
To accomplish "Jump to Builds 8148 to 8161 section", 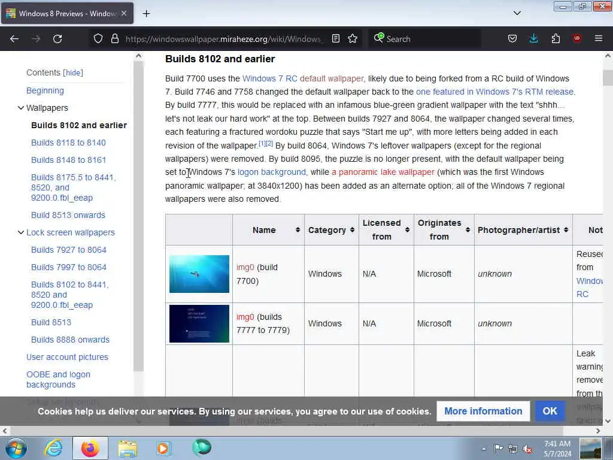I will (x=68, y=160).
